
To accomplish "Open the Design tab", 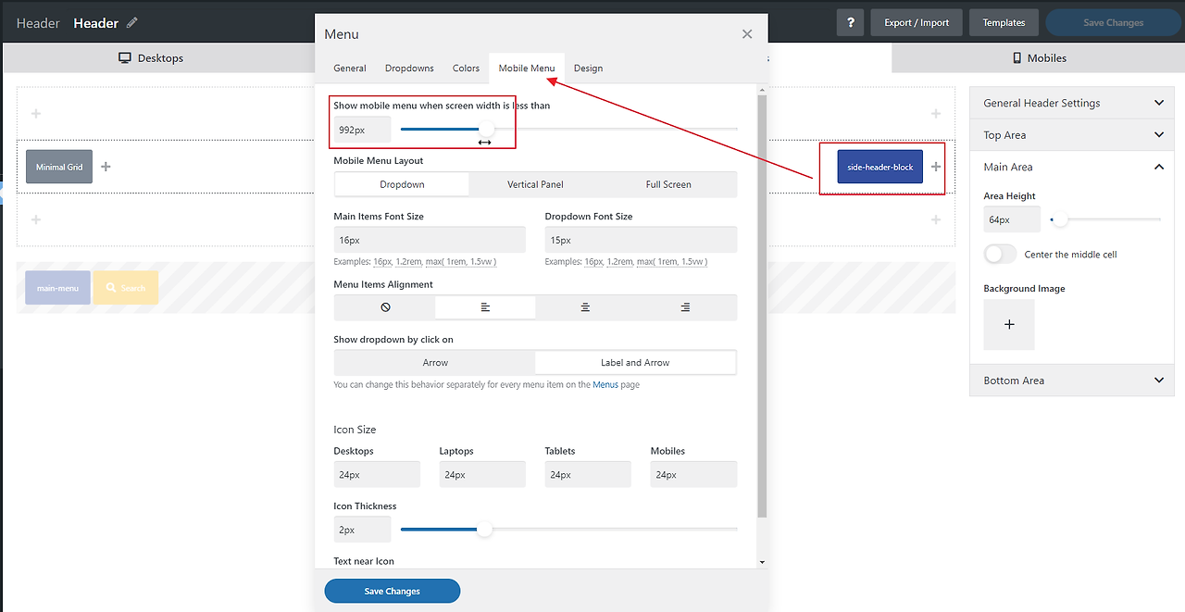I will tap(588, 69).
